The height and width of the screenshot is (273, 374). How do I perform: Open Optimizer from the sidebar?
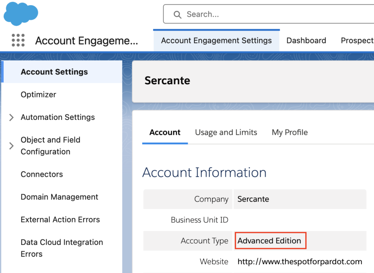point(38,94)
